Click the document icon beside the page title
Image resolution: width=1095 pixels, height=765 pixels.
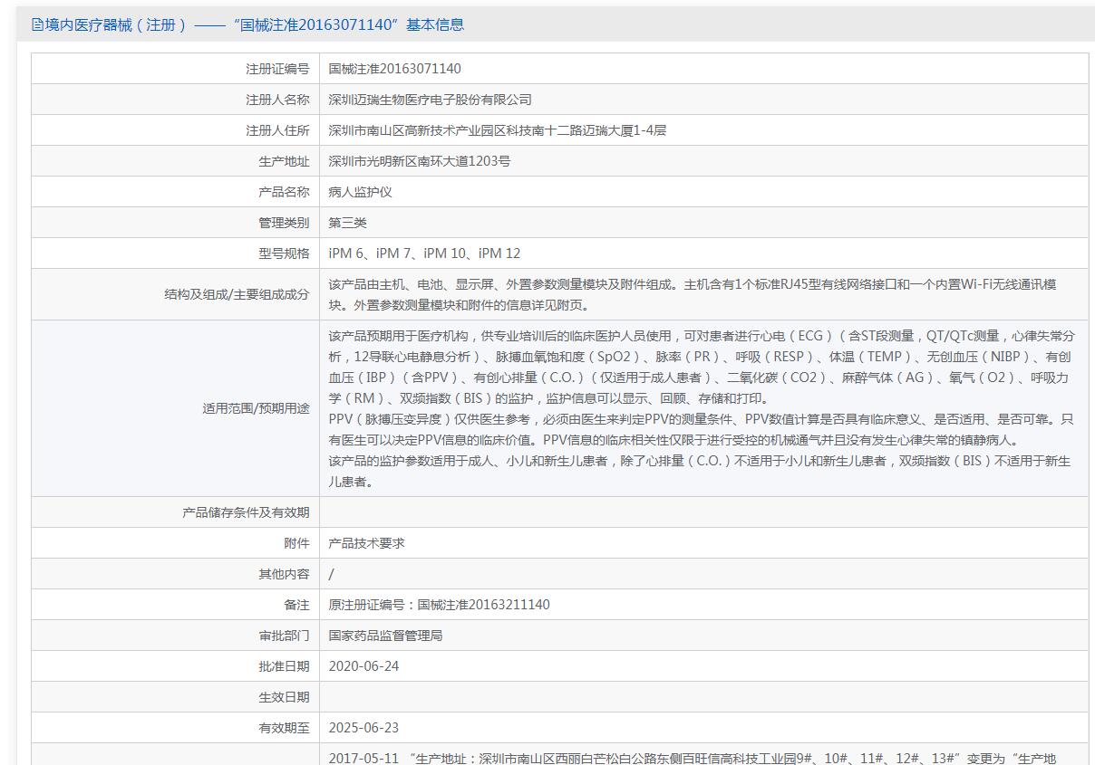(37, 24)
